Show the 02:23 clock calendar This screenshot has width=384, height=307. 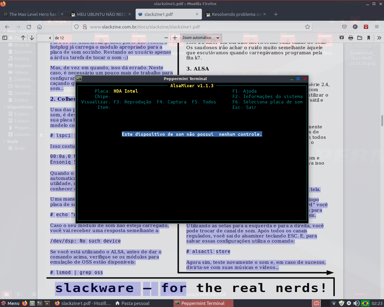tap(377, 303)
